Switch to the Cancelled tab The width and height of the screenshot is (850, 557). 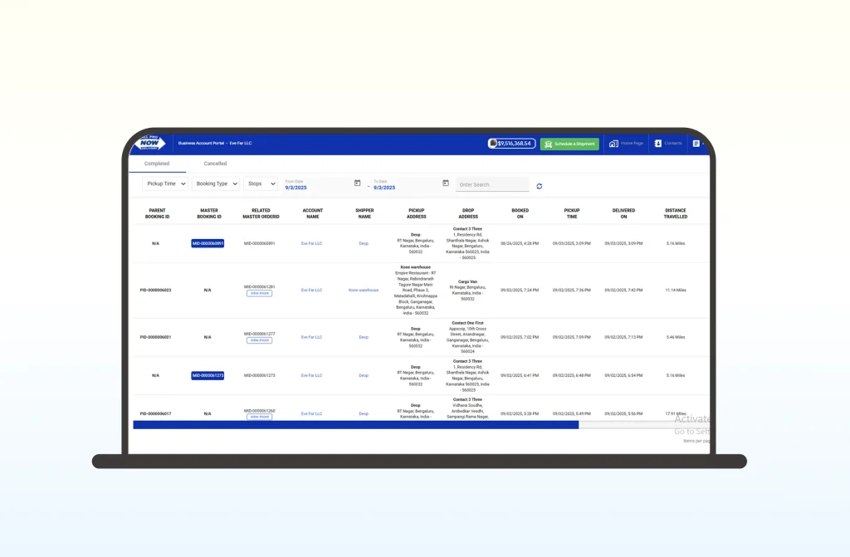[x=215, y=164]
